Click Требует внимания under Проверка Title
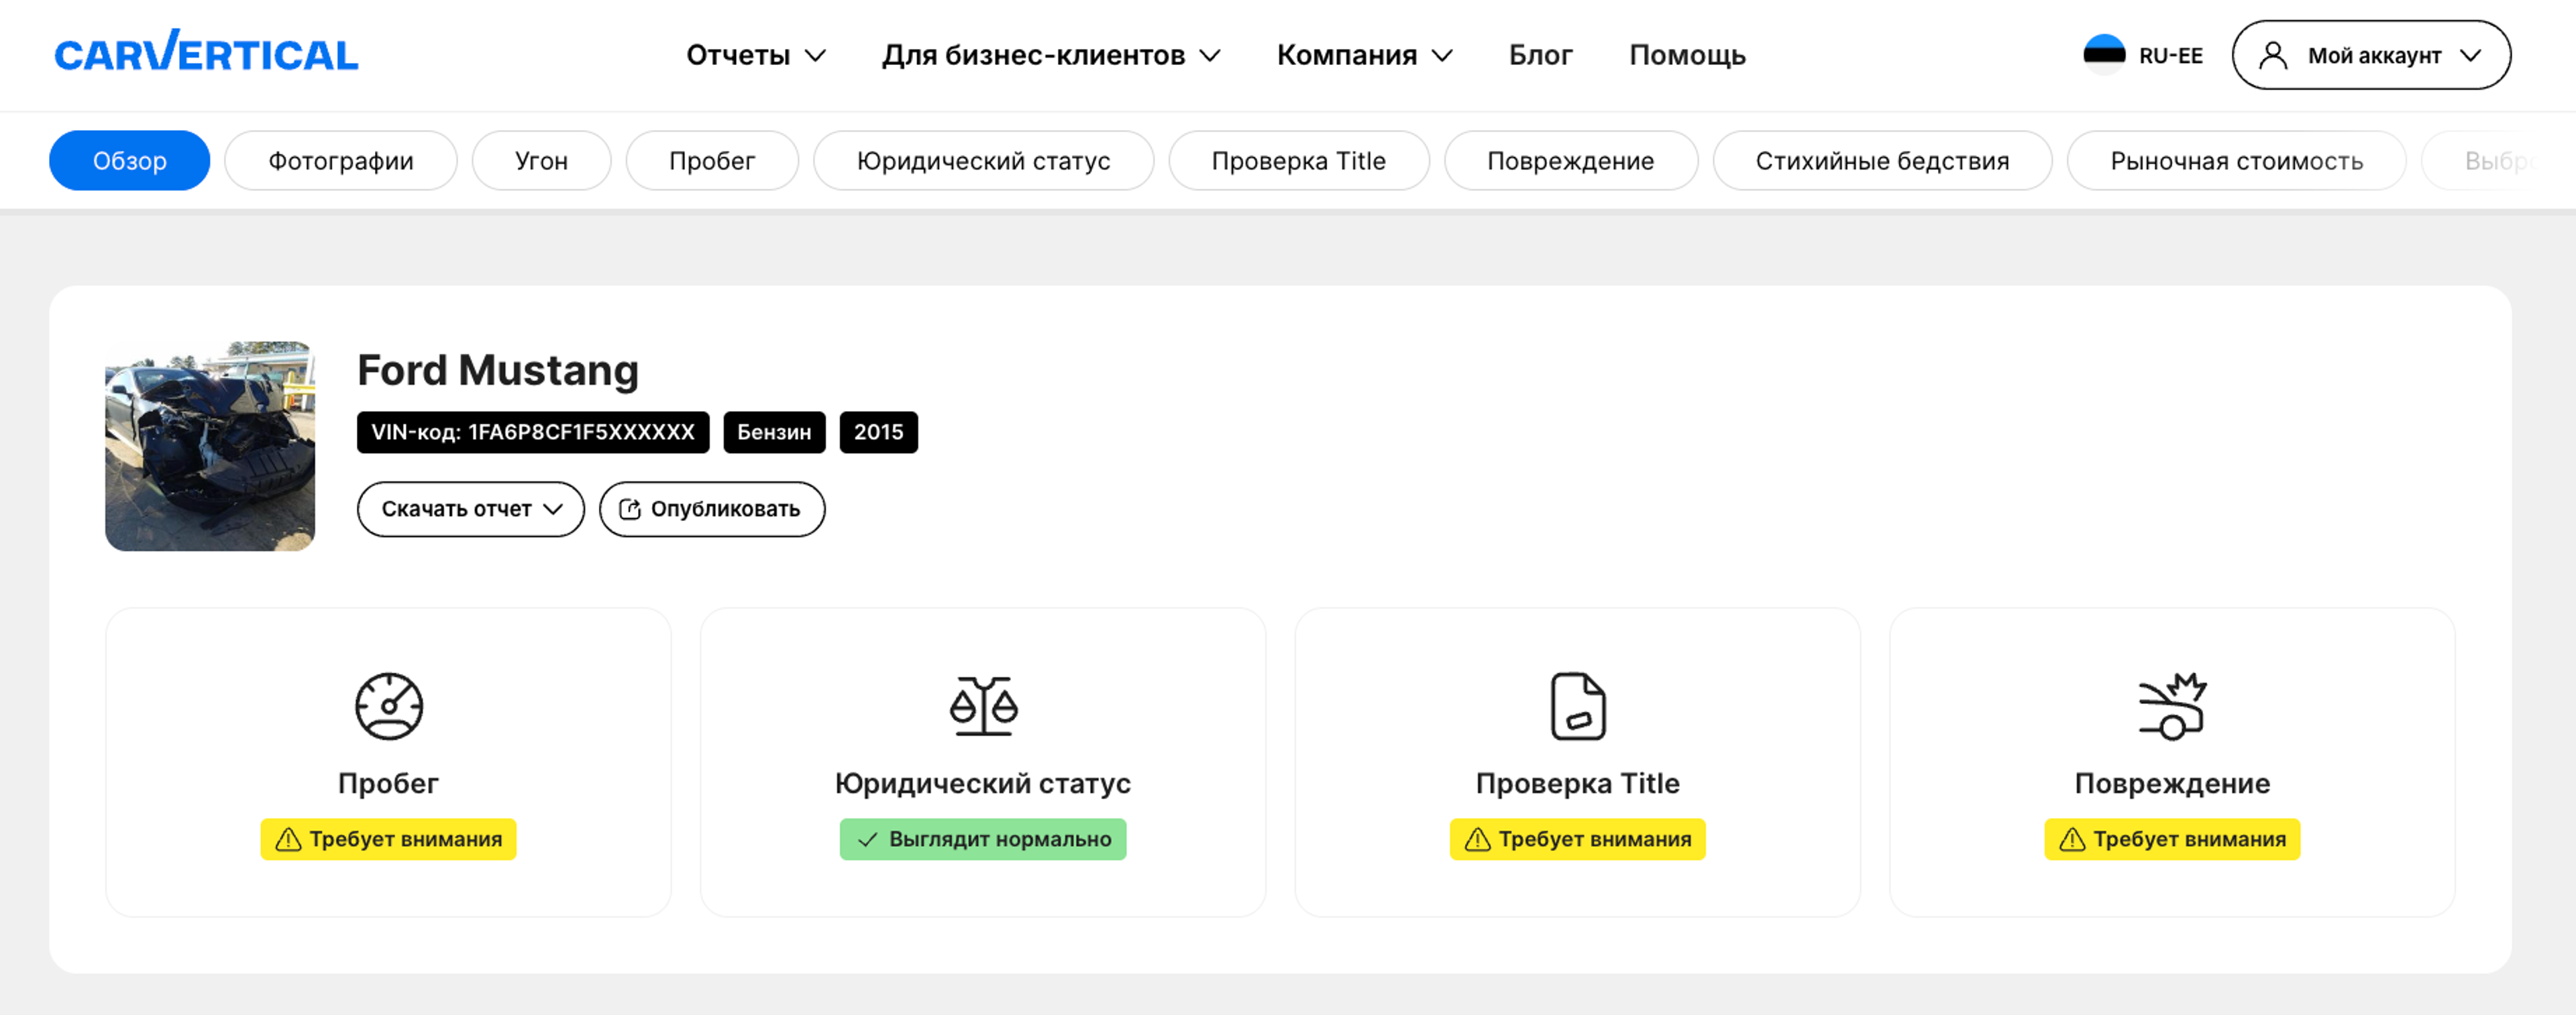 pyautogui.click(x=1578, y=839)
